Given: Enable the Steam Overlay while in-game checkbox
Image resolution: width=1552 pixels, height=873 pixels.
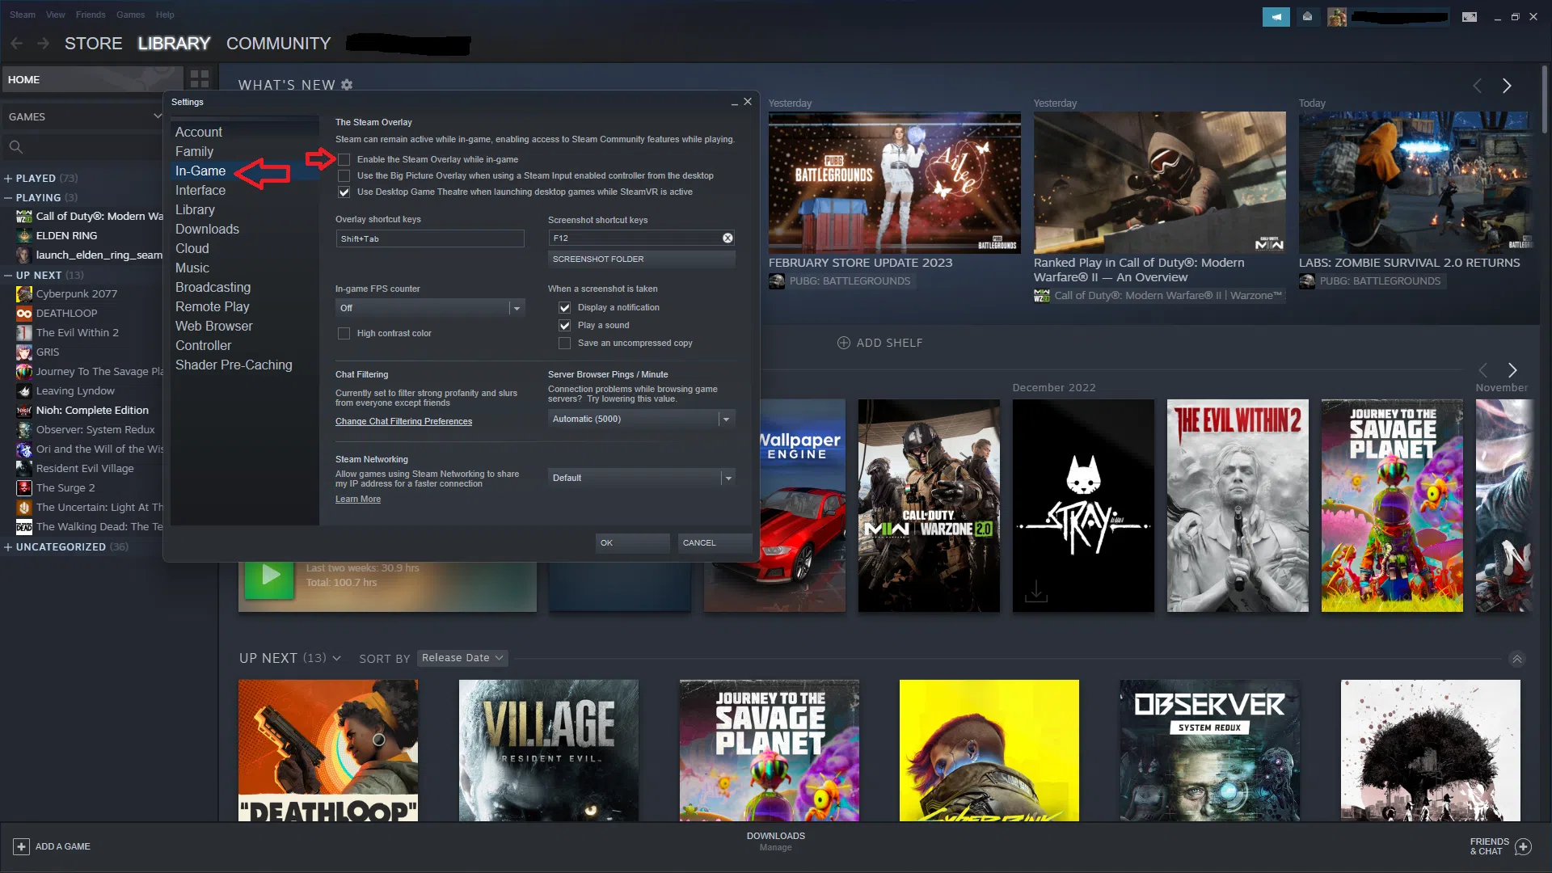Looking at the screenshot, I should pos(344,159).
